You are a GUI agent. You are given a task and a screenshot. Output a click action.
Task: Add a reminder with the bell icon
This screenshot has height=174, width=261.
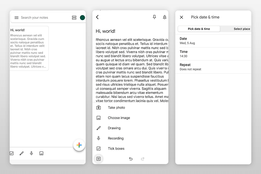(x=165, y=17)
